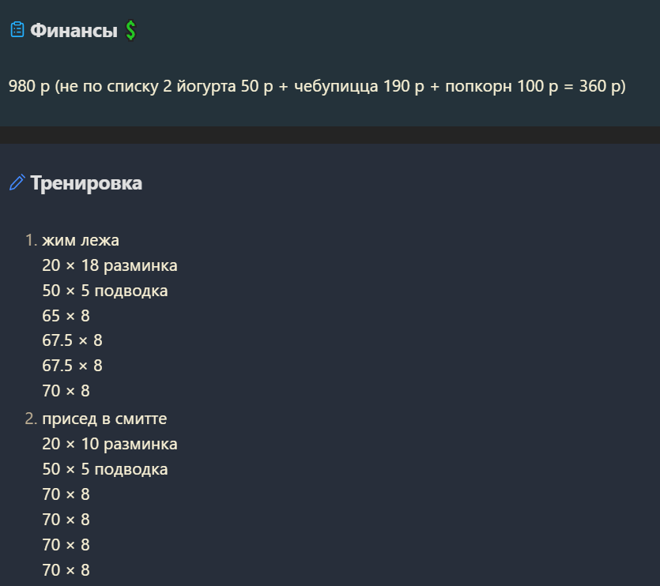Click the 20 × 10 разминка line
This screenshot has width=660, height=586.
click(109, 444)
